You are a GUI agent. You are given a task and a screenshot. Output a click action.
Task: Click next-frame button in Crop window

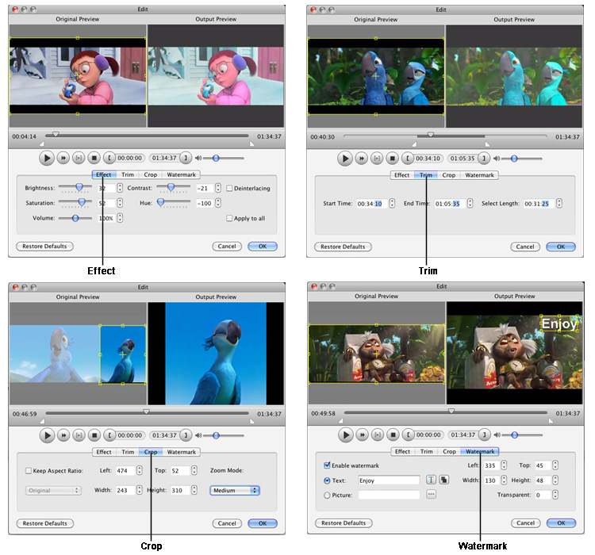click(79, 435)
